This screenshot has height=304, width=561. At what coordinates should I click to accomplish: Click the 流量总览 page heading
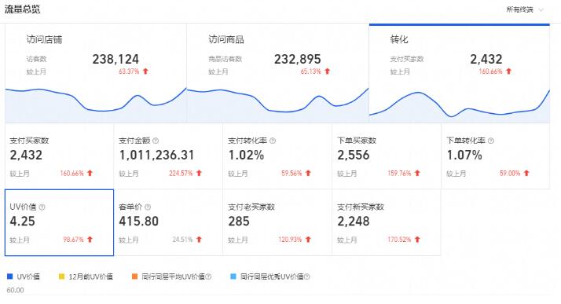click(22, 9)
